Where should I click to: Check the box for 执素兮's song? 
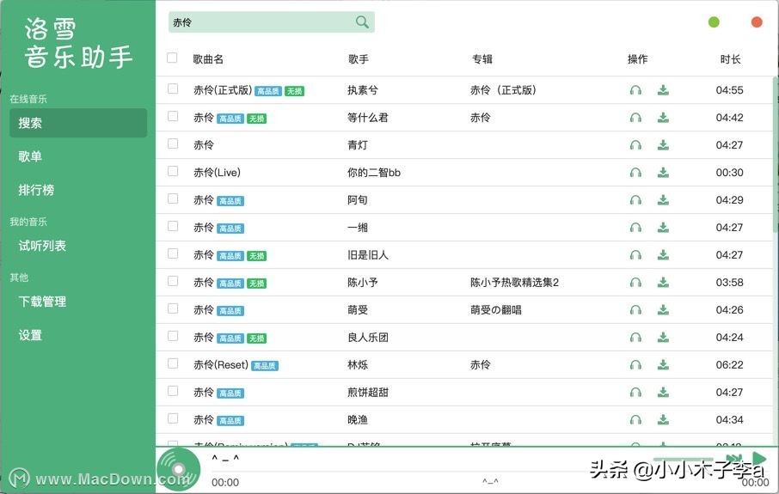(x=173, y=88)
